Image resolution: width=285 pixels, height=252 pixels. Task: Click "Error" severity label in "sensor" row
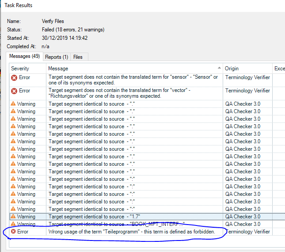click(x=25, y=77)
